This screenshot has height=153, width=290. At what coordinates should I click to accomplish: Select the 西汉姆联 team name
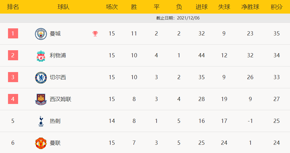click(x=60, y=99)
